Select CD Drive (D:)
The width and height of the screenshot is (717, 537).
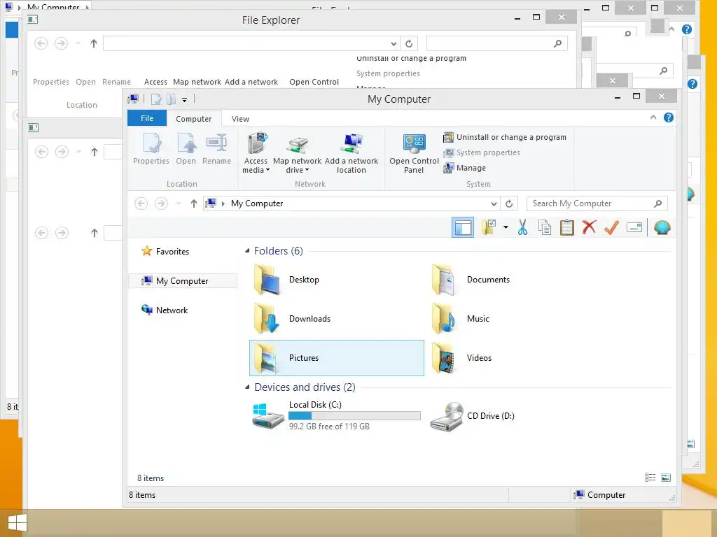[515, 415]
